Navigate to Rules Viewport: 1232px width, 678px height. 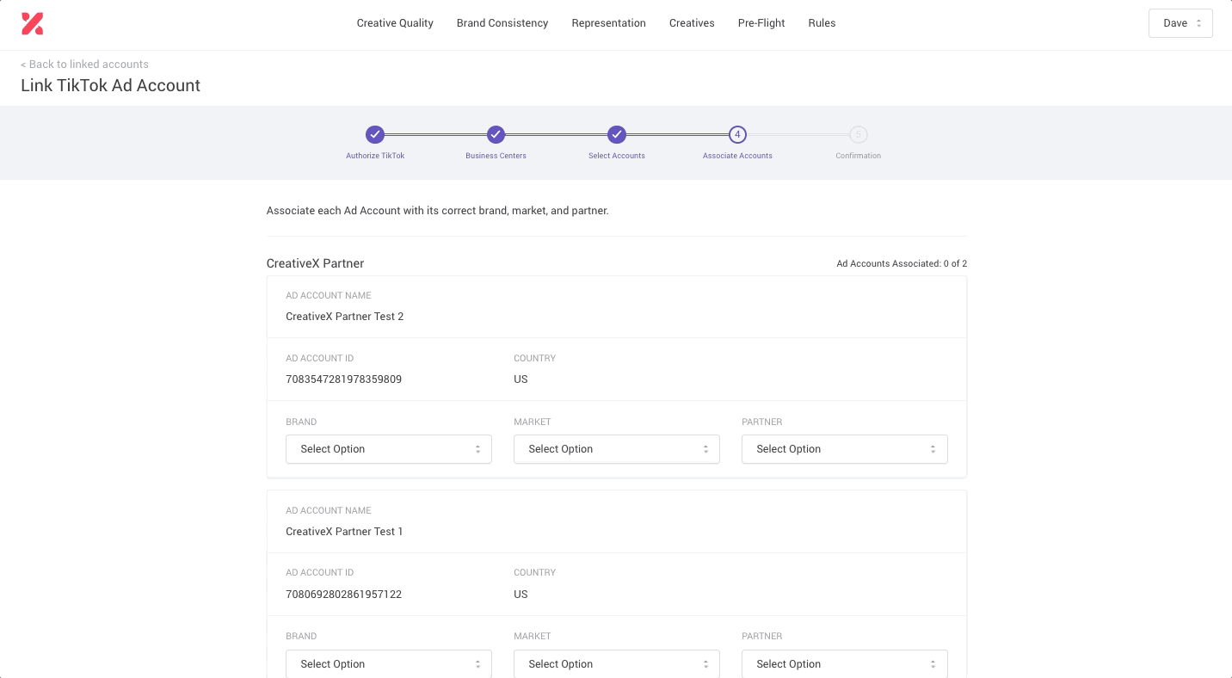coord(822,23)
